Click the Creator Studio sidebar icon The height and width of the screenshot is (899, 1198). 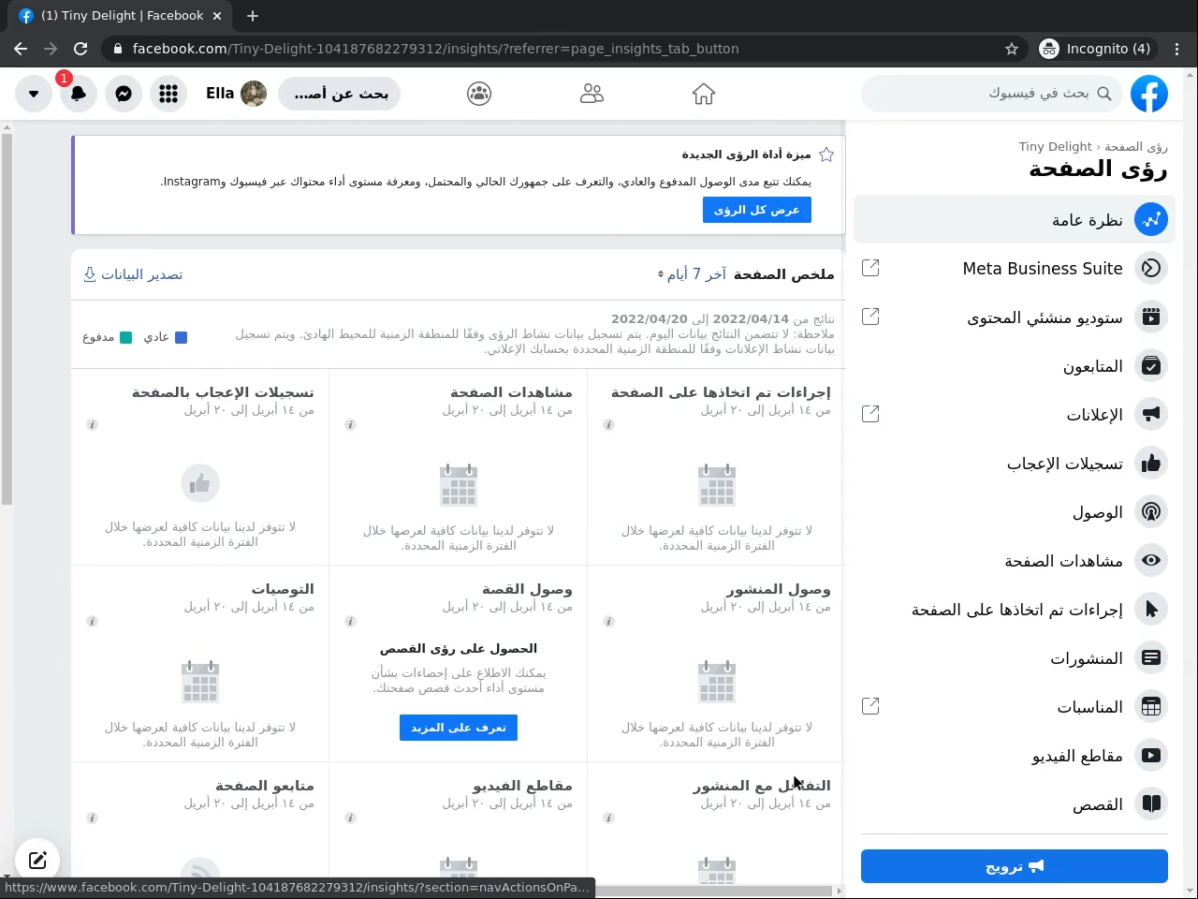pyautogui.click(x=1151, y=317)
